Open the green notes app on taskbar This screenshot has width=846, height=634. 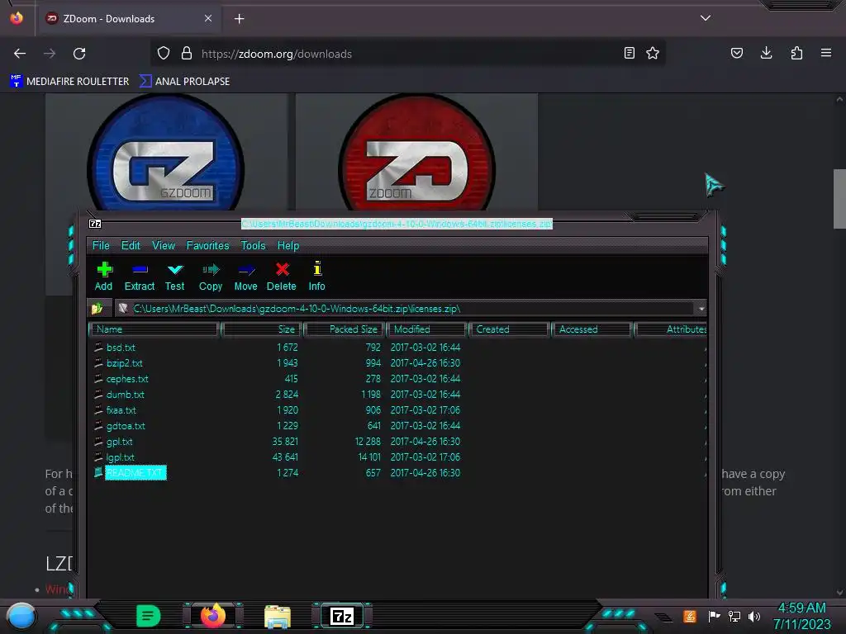point(149,616)
